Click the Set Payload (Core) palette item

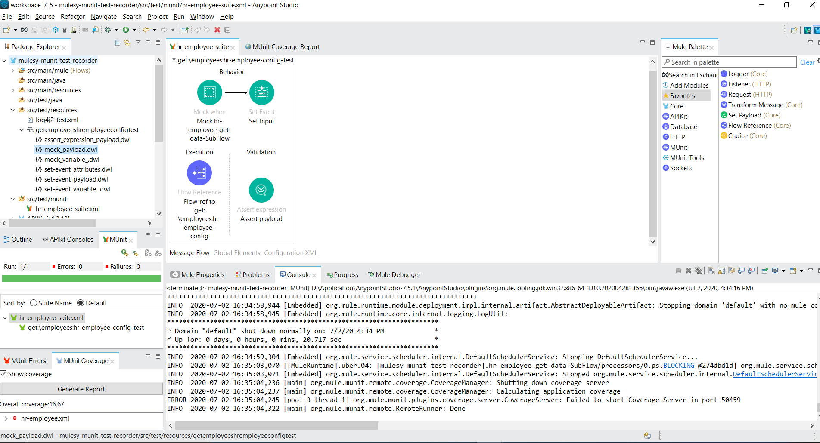coord(751,115)
